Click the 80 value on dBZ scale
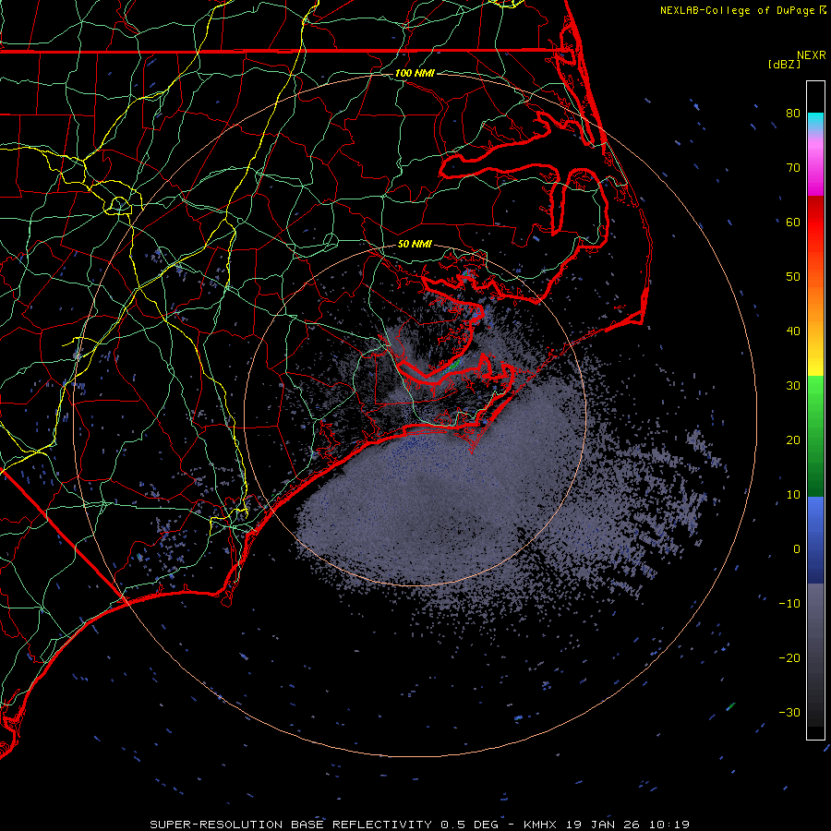Screen dimensions: 831x831 (x=793, y=113)
